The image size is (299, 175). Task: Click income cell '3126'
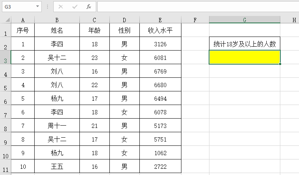[160, 44]
